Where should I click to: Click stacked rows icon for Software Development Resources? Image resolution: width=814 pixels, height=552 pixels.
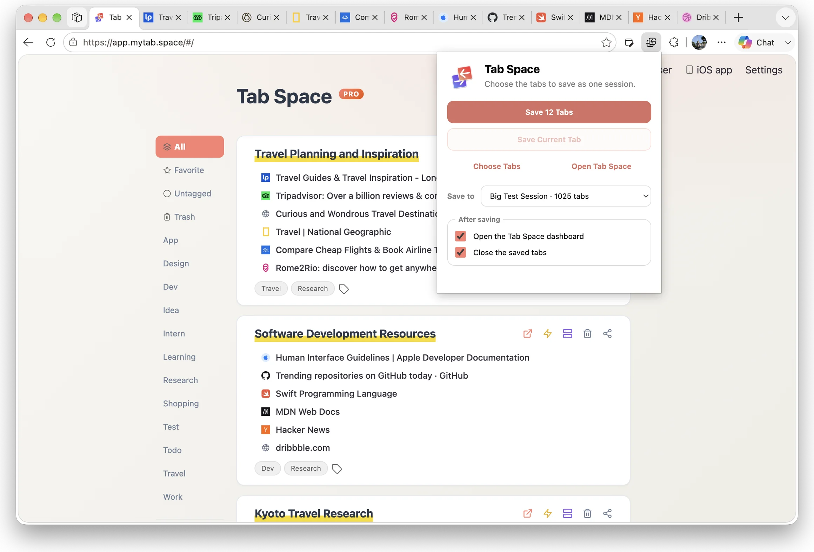(567, 333)
